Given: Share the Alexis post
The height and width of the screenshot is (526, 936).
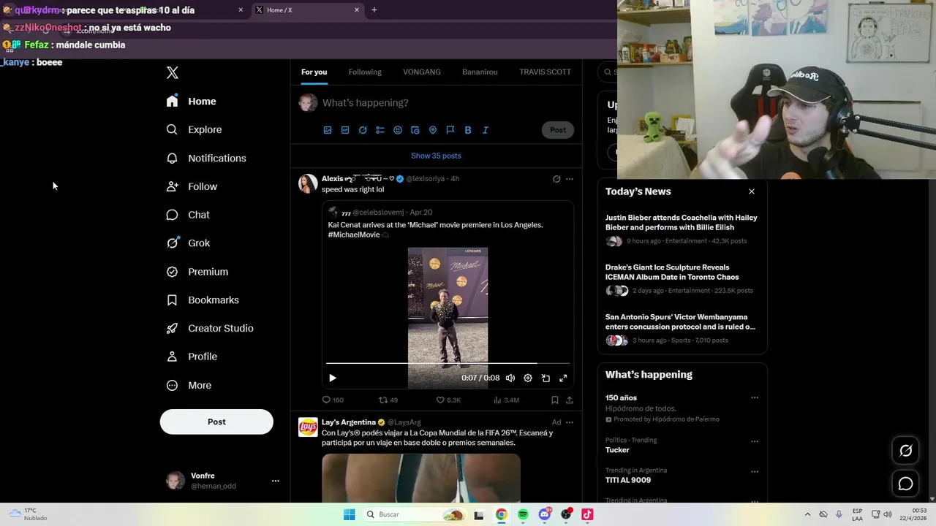Looking at the screenshot, I should point(570,400).
